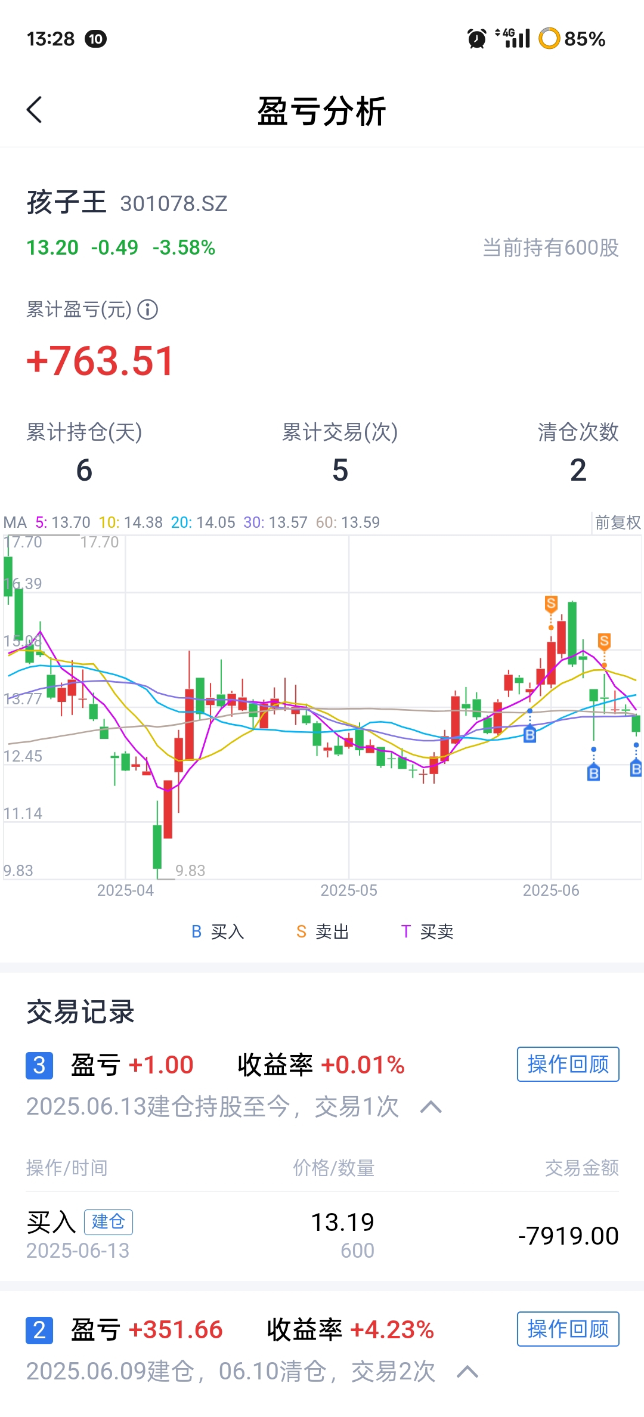
Task: Open 操作回顾 for record 2
Action: tap(568, 1329)
